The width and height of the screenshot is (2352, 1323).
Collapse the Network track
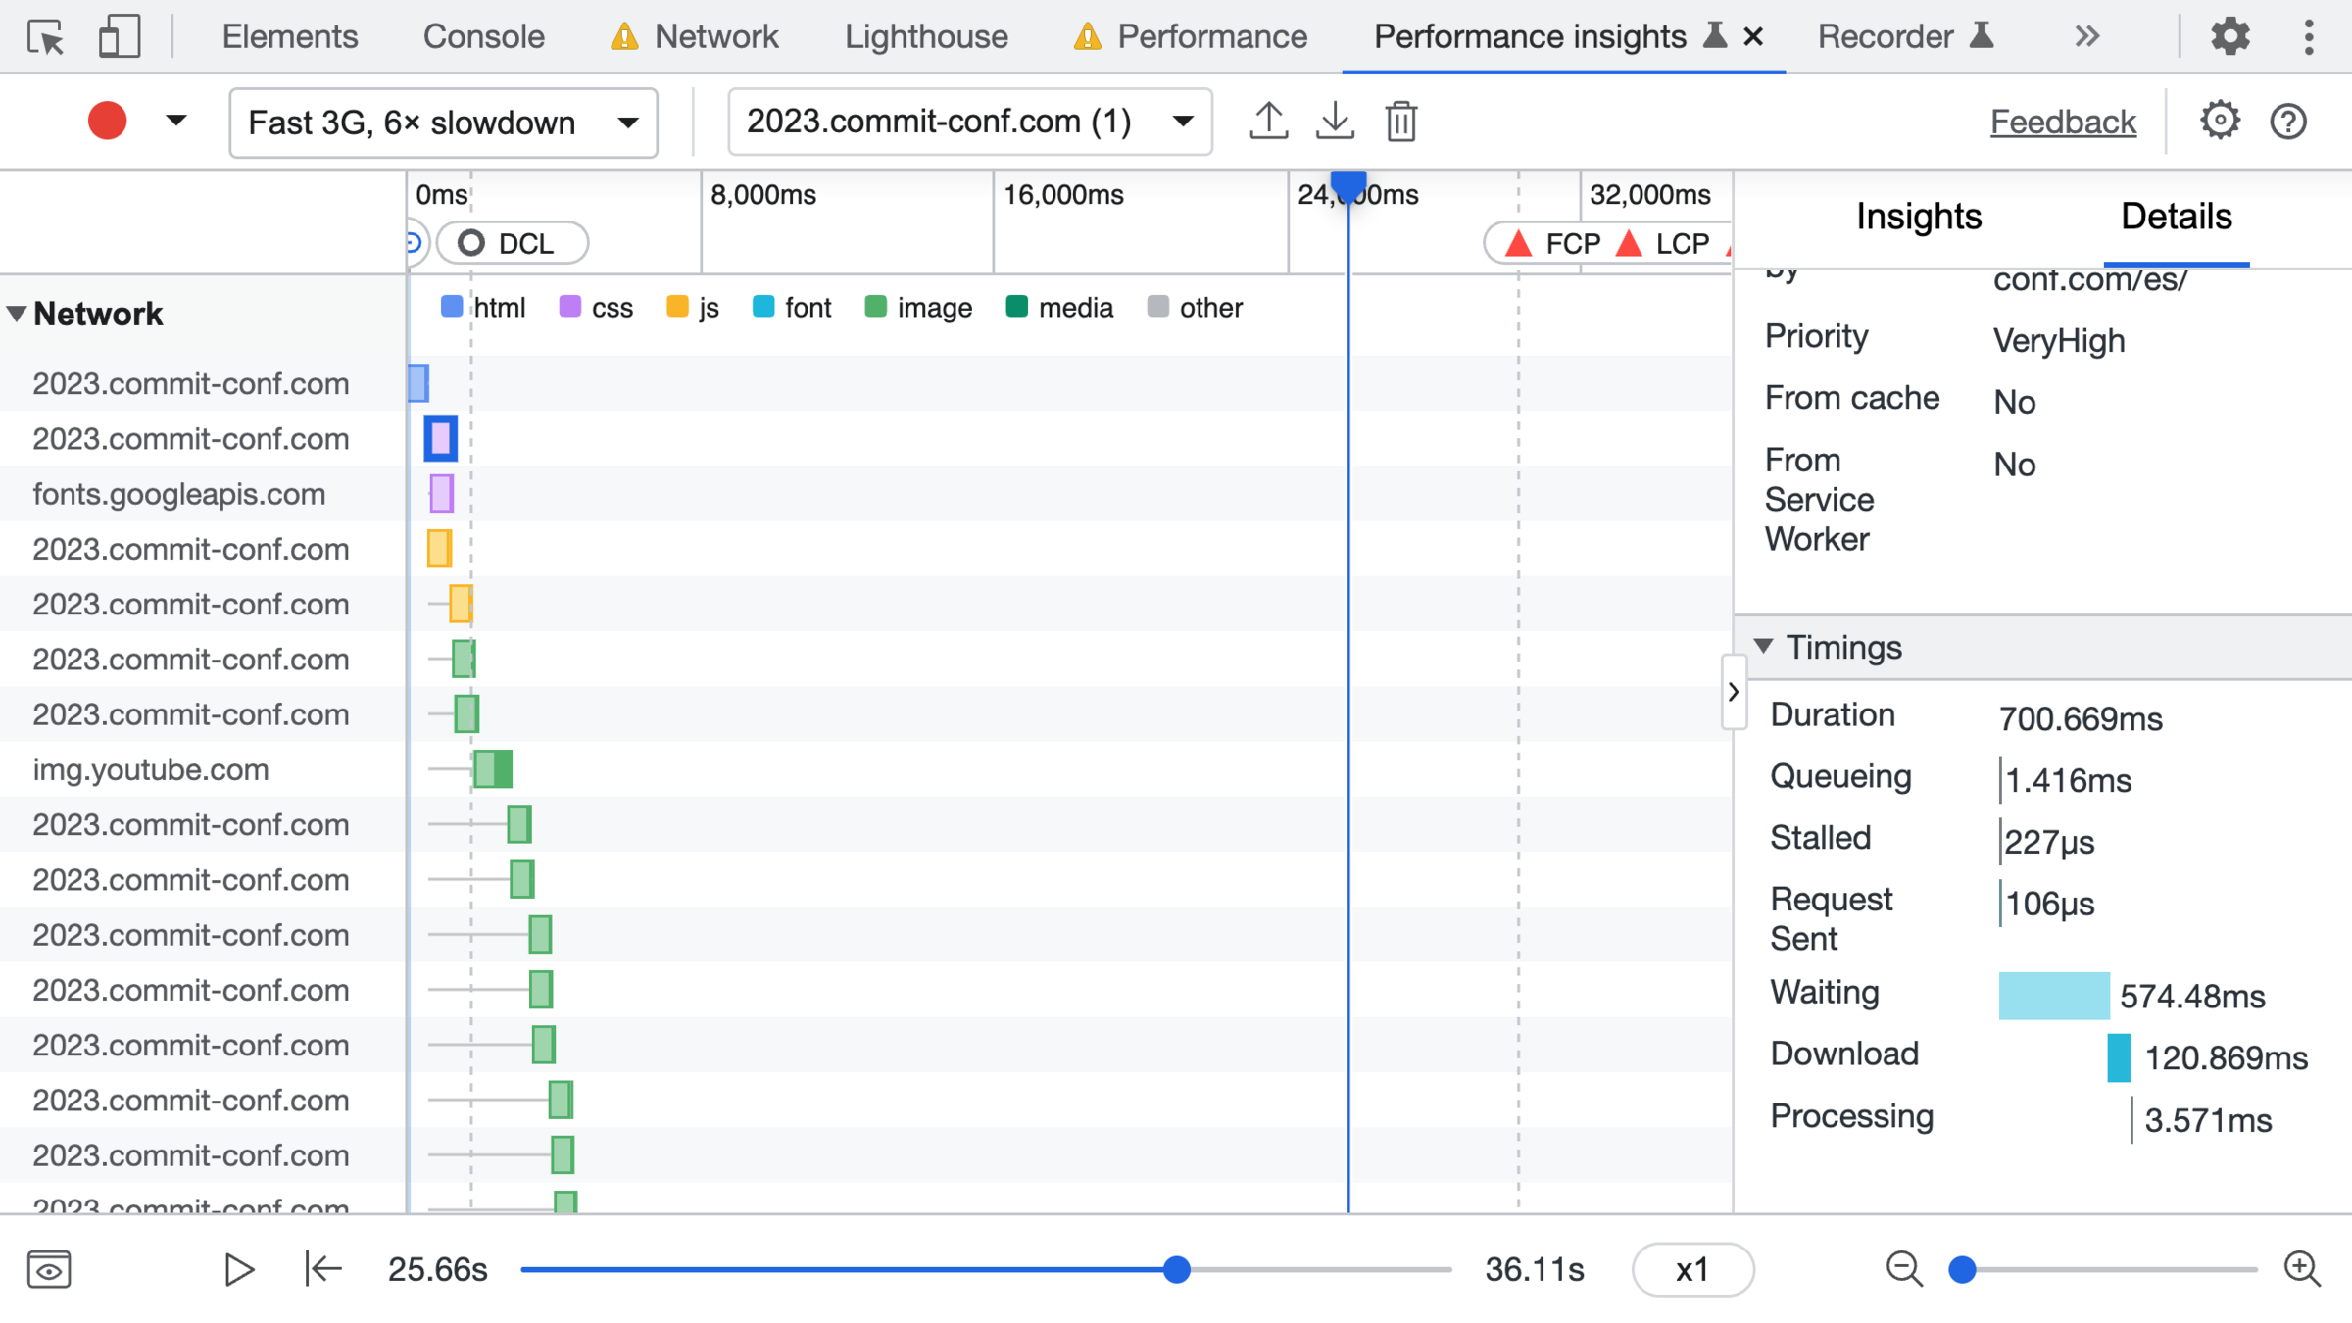[17, 314]
